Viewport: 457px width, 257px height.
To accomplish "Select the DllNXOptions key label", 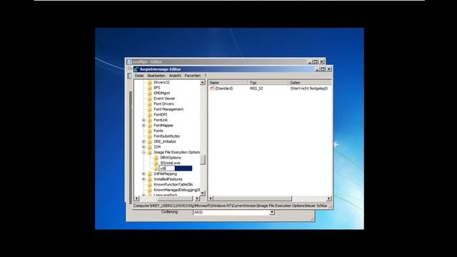I will click(171, 158).
